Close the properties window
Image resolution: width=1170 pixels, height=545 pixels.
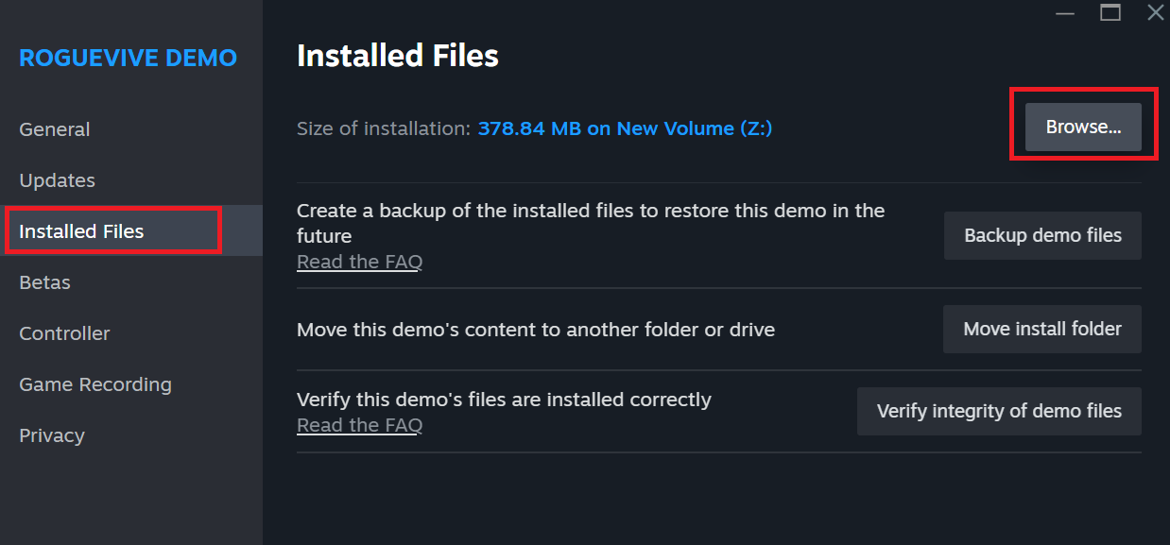point(1156,12)
